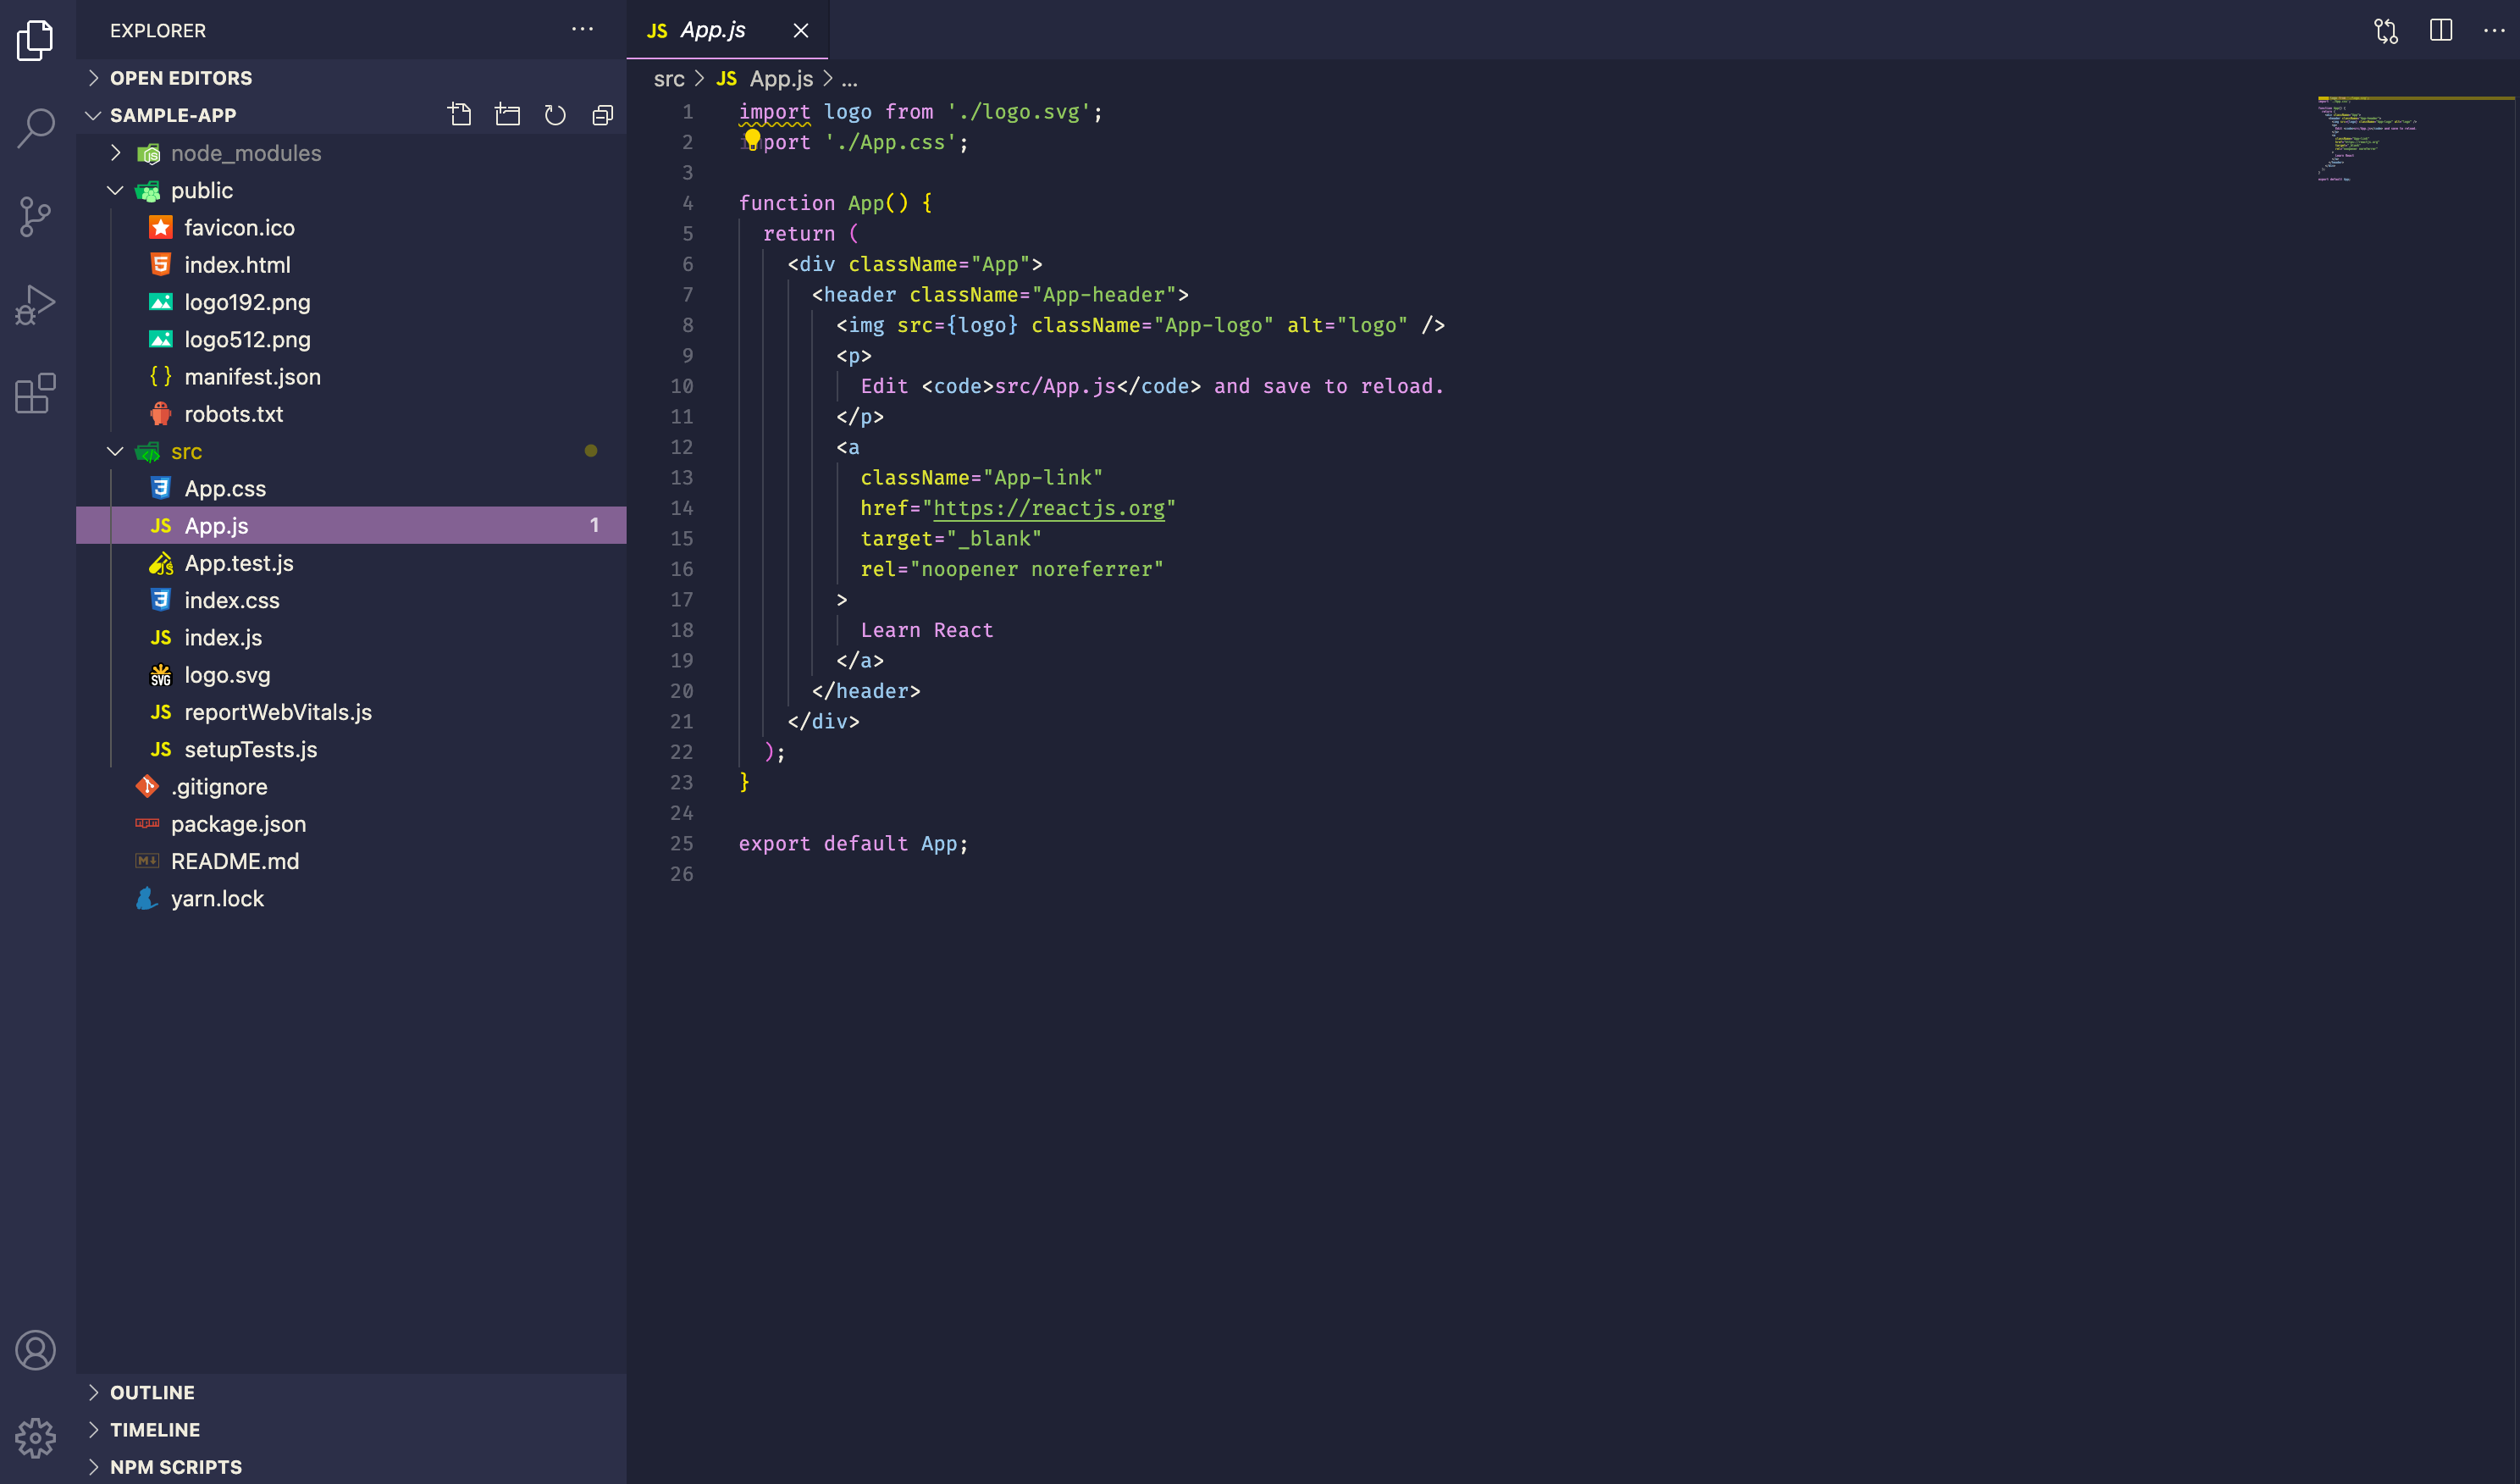The height and width of the screenshot is (1484, 2520).
Task: Collapse all folders in explorer
Action: 602,115
